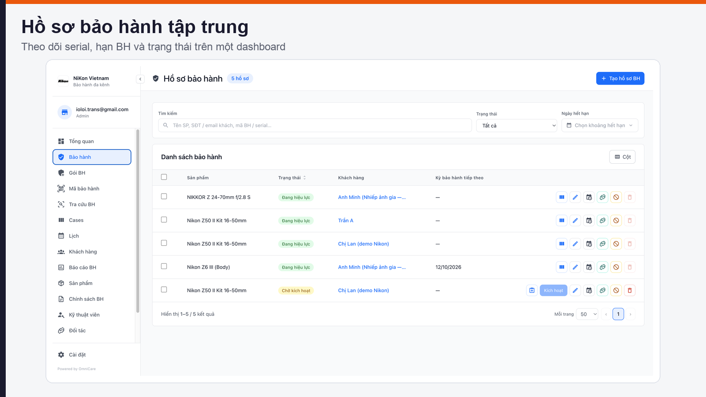706x397 pixels.
Task: Open Trạng thái Tất cả dropdown
Action: pos(517,126)
